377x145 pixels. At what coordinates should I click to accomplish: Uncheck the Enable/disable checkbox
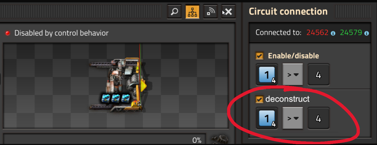[259, 56]
